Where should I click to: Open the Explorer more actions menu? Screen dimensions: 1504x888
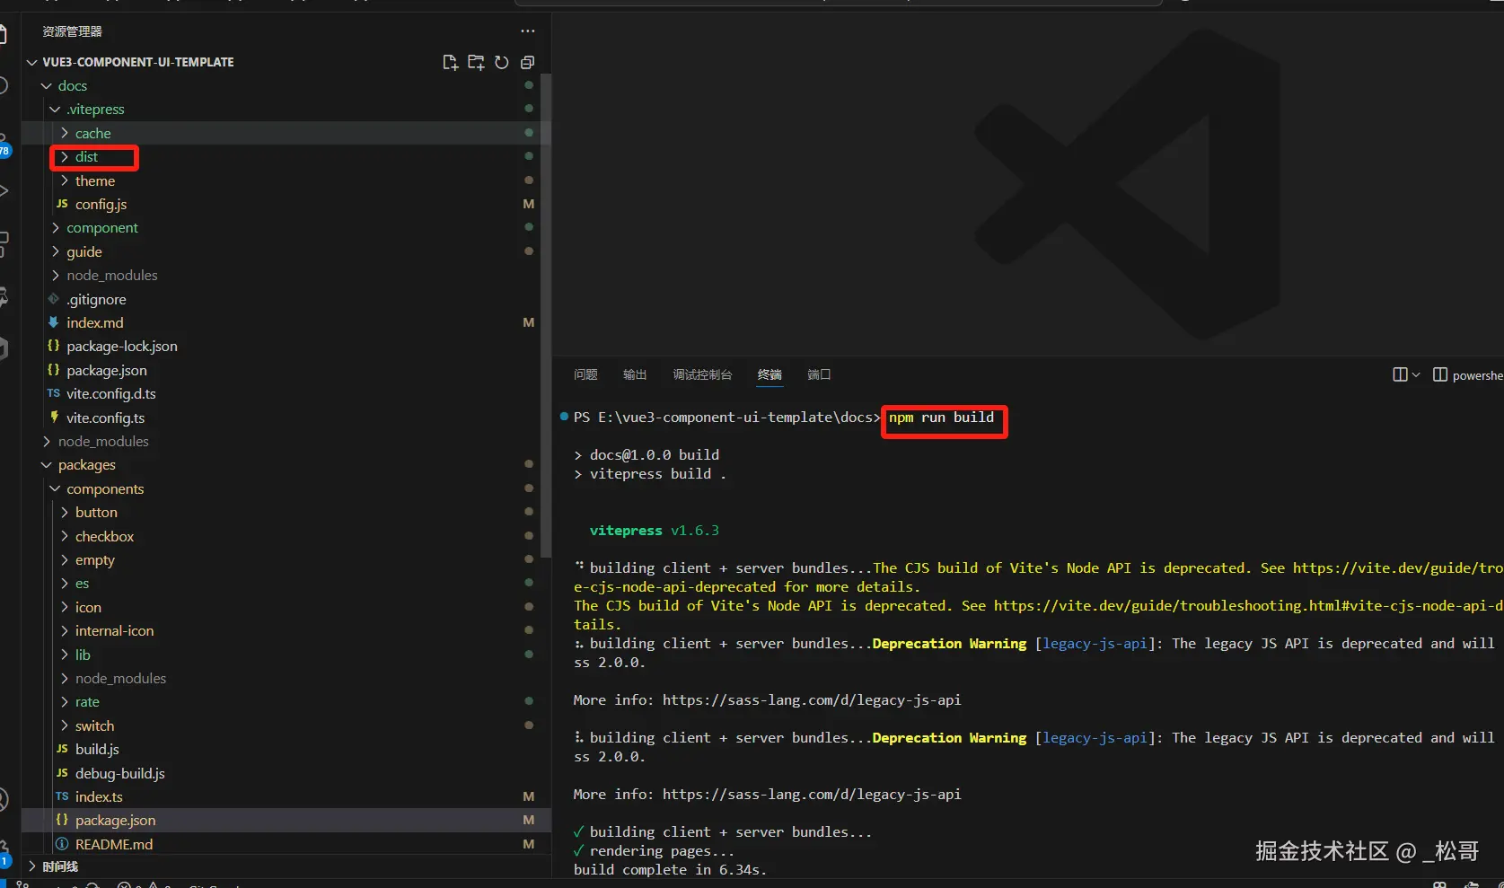pos(528,31)
